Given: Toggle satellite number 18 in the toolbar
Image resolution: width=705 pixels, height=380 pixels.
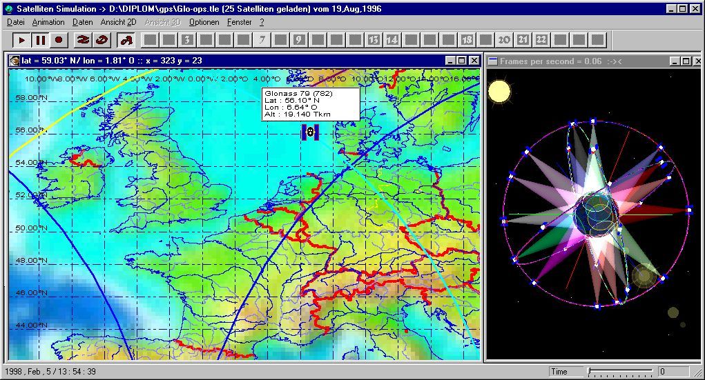Looking at the screenshot, I should point(467,40).
